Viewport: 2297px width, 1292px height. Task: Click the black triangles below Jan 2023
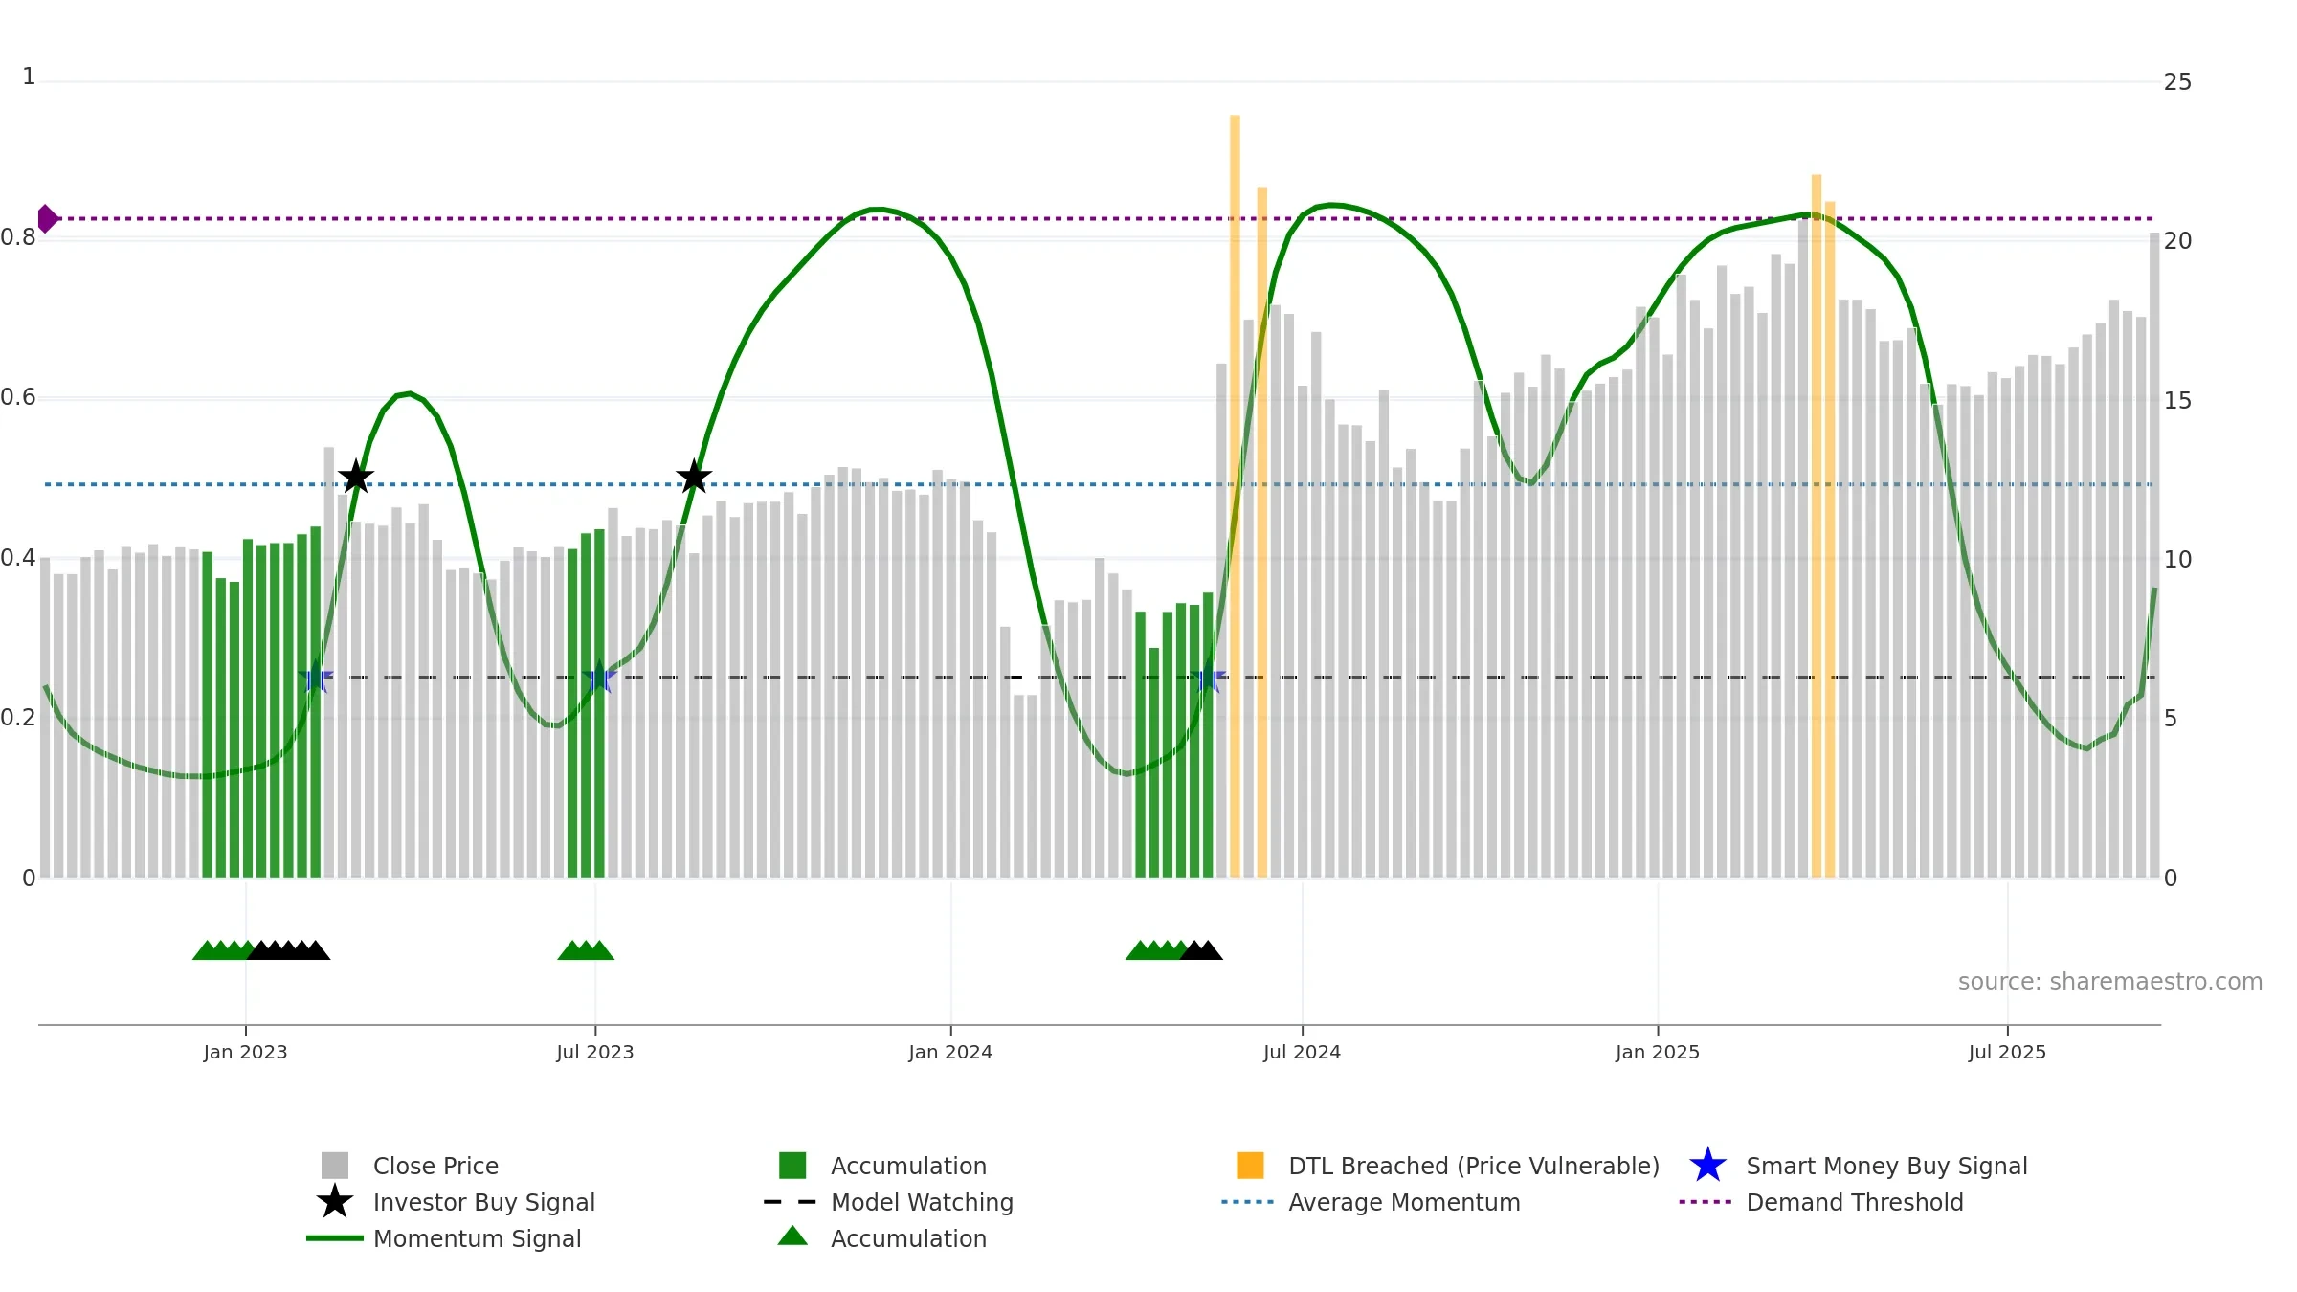tap(289, 949)
